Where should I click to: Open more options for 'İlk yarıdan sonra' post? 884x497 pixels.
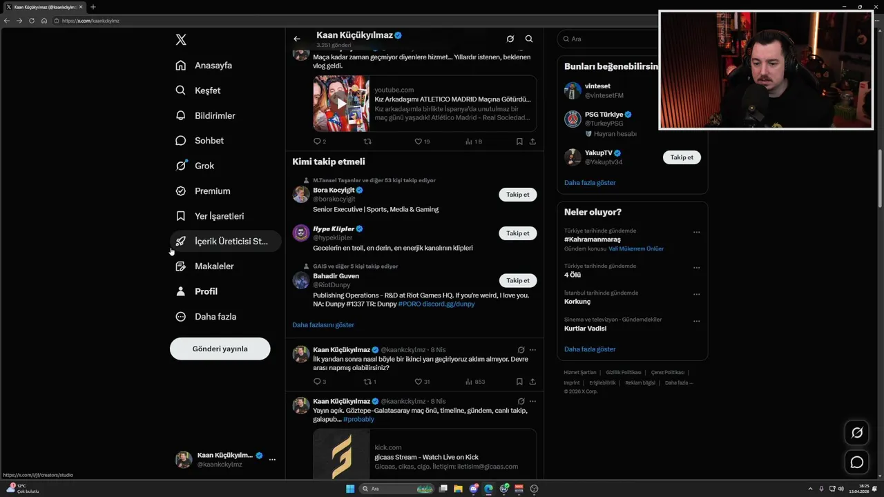[x=532, y=350]
